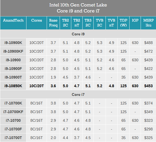Click the Core i9 section heading

[78, 34]
